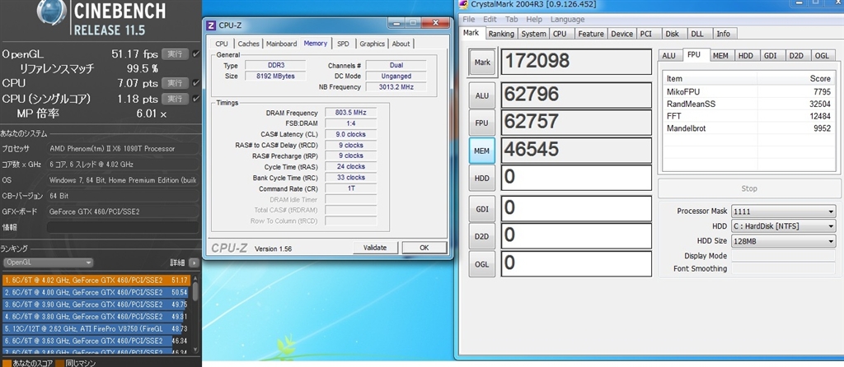Screen dimensions: 844x367
Task: Expand the HDD Size dropdown
Action: coord(783,240)
